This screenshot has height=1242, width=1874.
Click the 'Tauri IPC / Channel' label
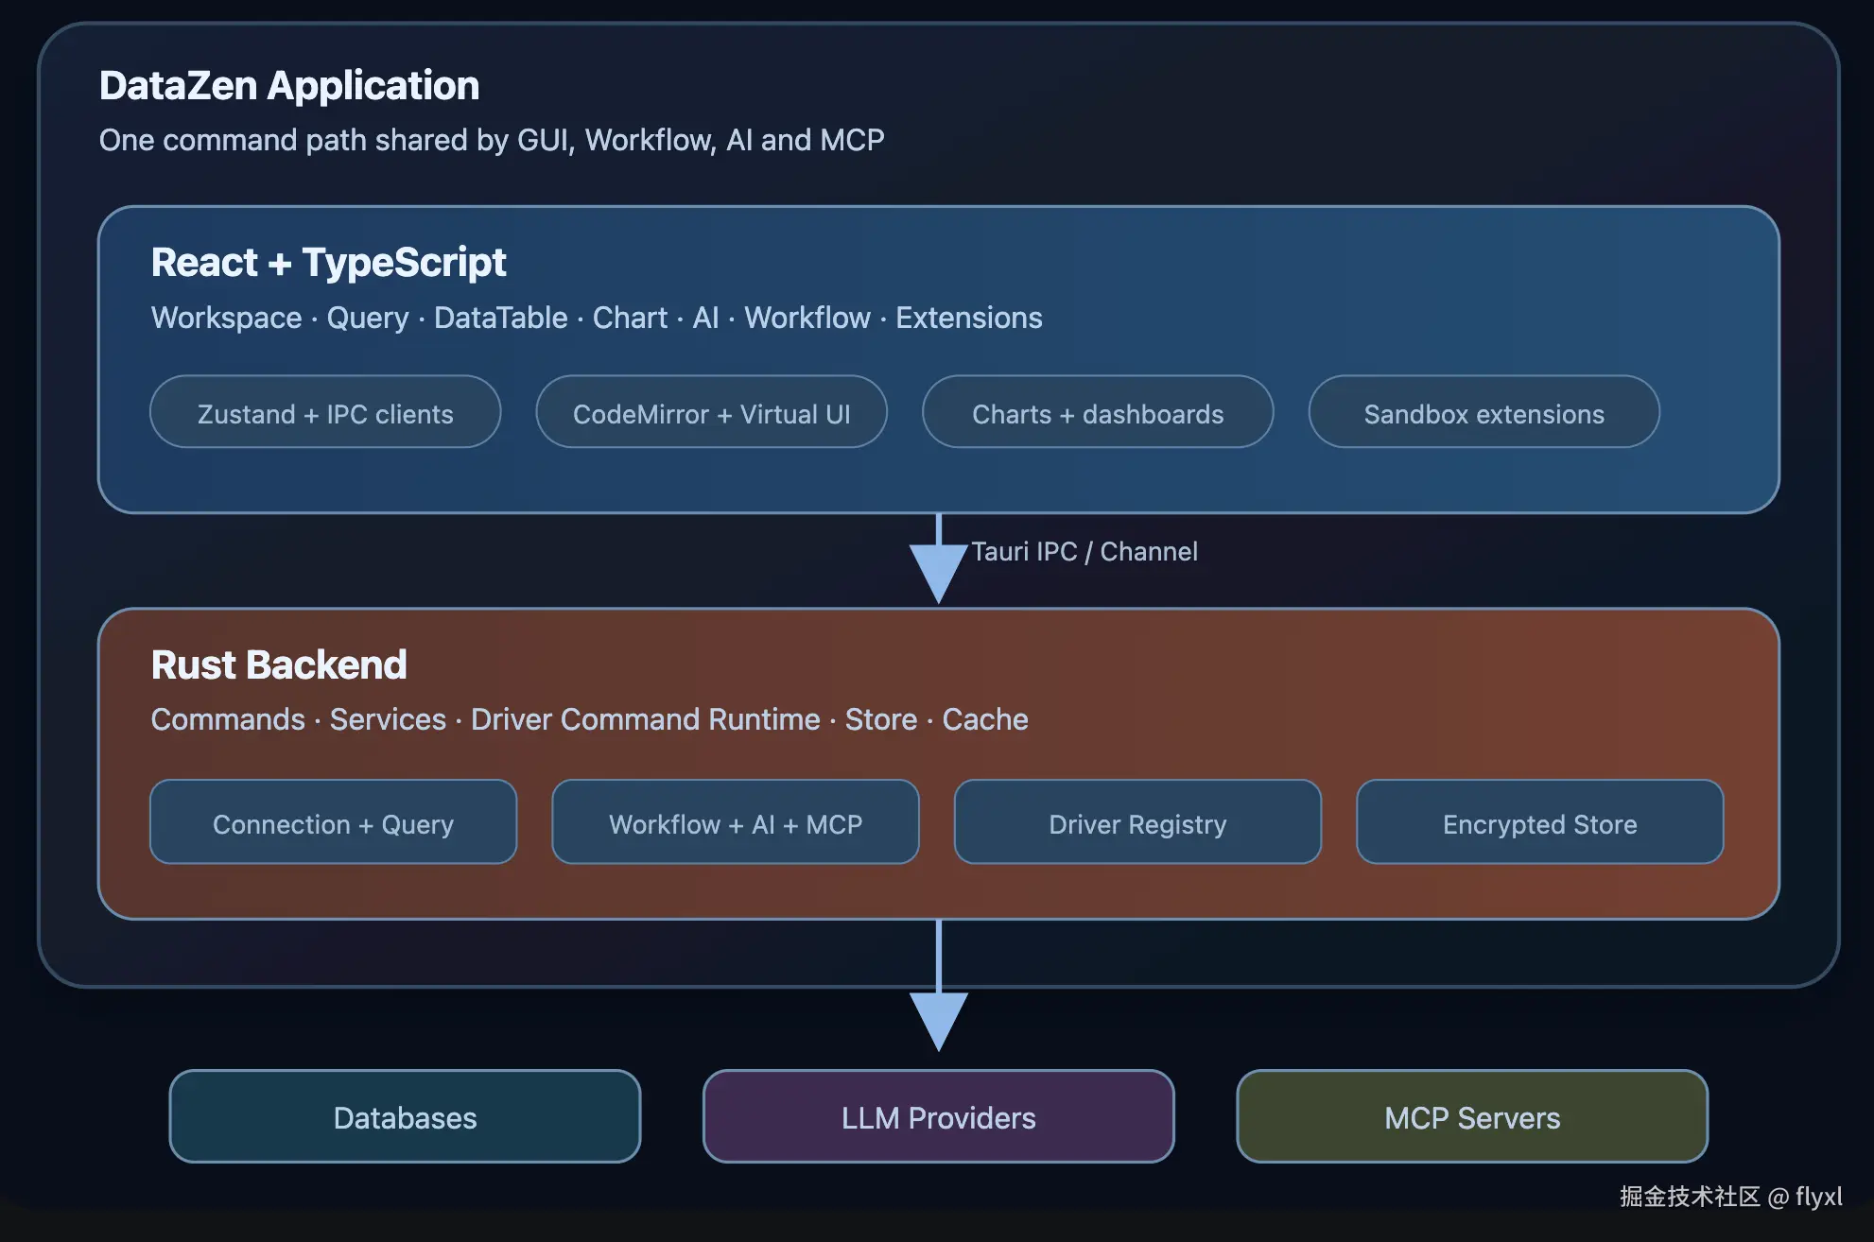click(x=1084, y=551)
